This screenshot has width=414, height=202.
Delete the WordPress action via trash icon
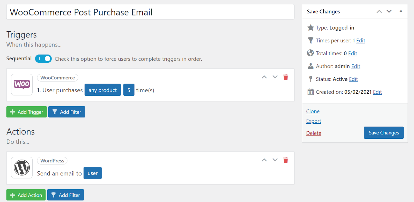click(x=286, y=160)
